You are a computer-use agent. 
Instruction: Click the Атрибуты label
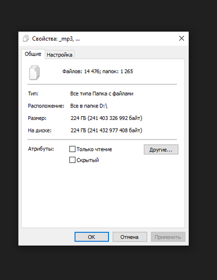(x=41, y=149)
